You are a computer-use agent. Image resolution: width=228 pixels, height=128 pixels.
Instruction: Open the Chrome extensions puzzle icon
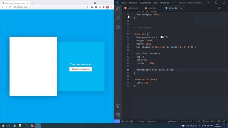click(104, 7)
